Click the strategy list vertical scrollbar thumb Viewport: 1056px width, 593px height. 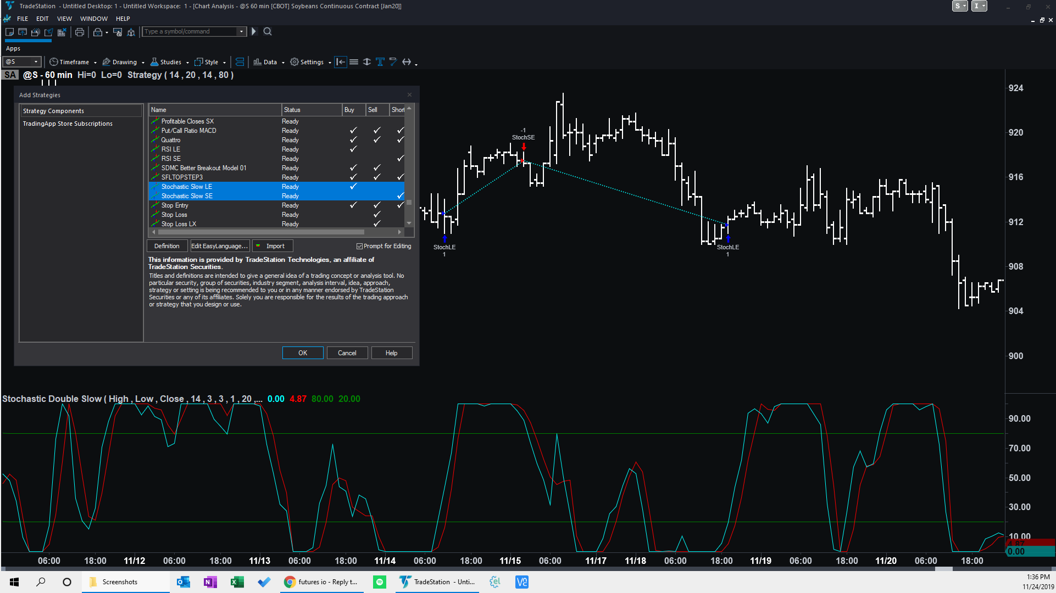pyautogui.click(x=409, y=202)
